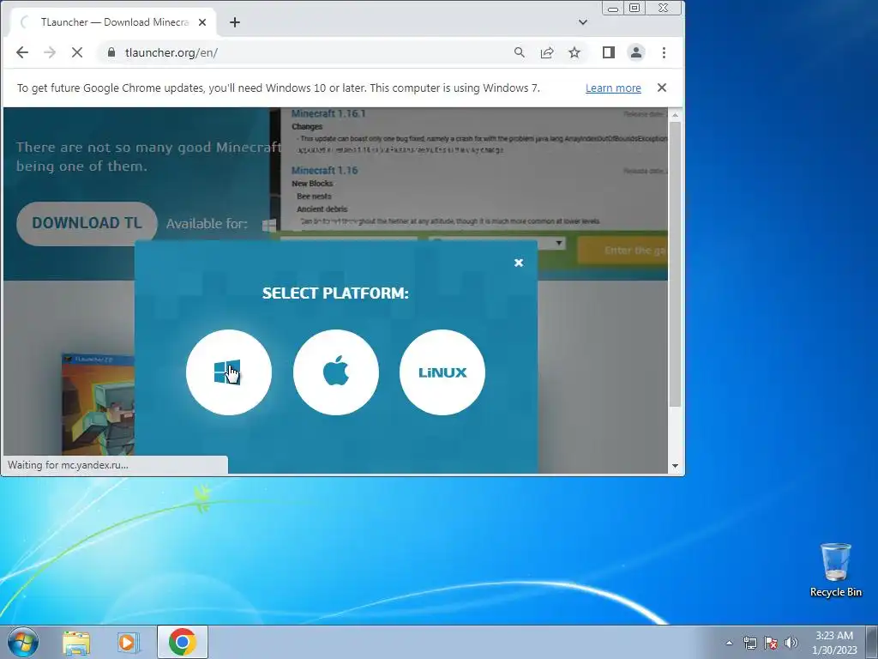Click the TLauncher box art thumbnail
Image resolution: width=878 pixels, height=659 pixels.
coord(98,403)
